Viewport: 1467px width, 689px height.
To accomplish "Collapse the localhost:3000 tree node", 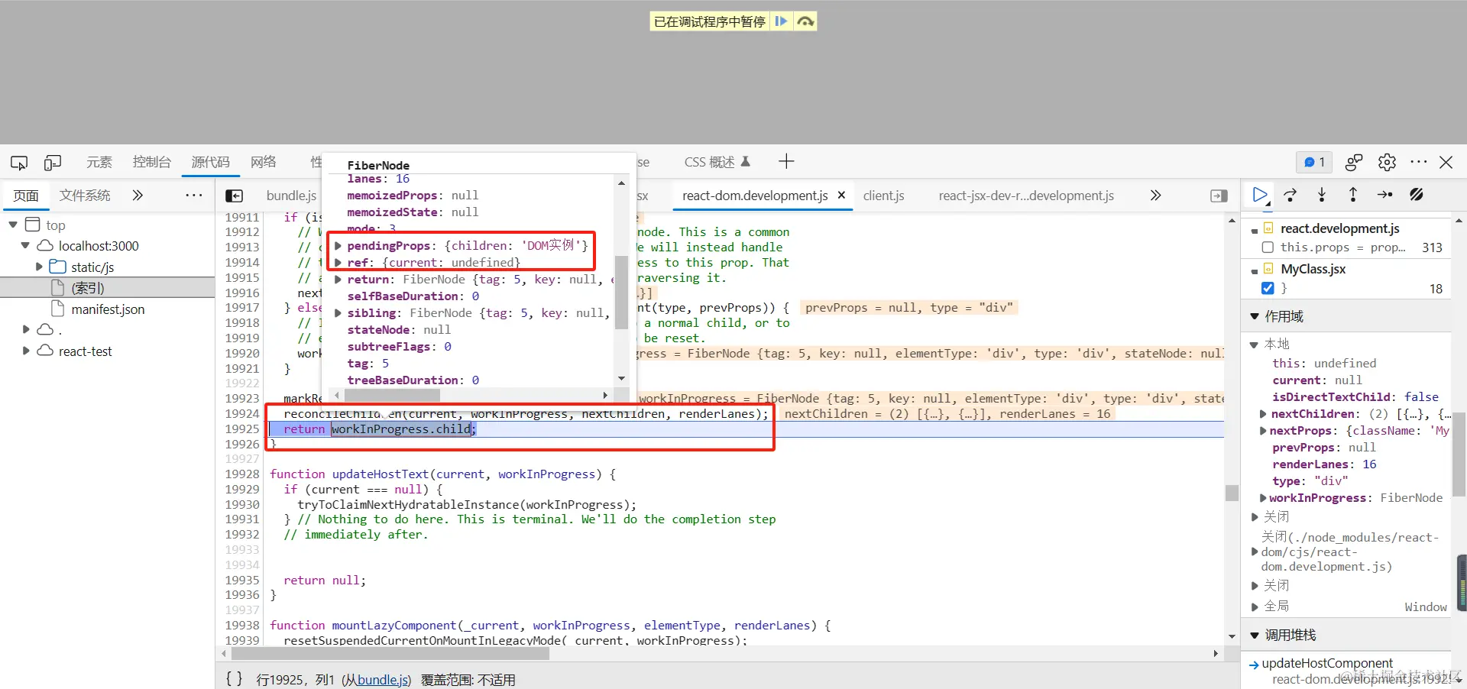I will point(25,245).
